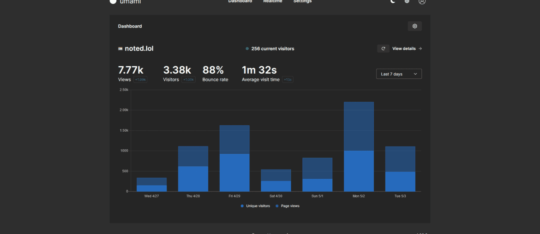540x234 pixels.
Task: Click the noted.lol website title
Action: (x=139, y=48)
